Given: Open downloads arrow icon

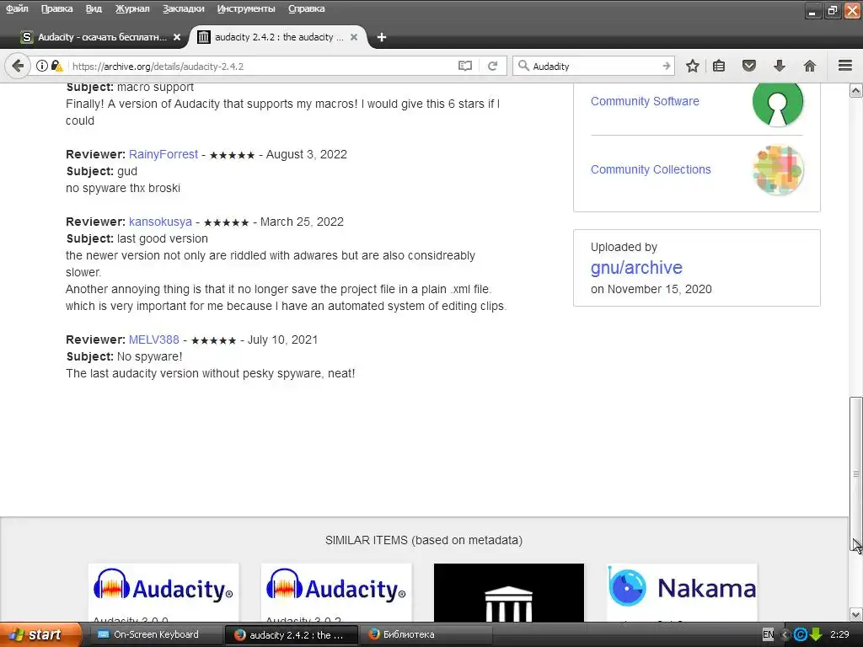Looking at the screenshot, I should pos(780,66).
